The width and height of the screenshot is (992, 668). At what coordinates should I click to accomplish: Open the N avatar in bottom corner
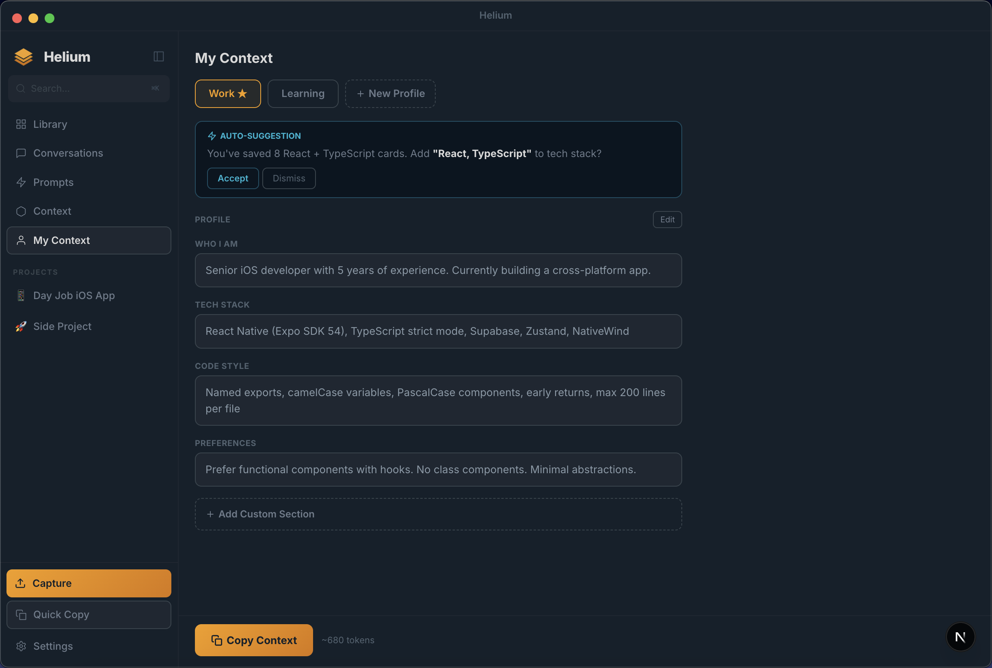(960, 636)
